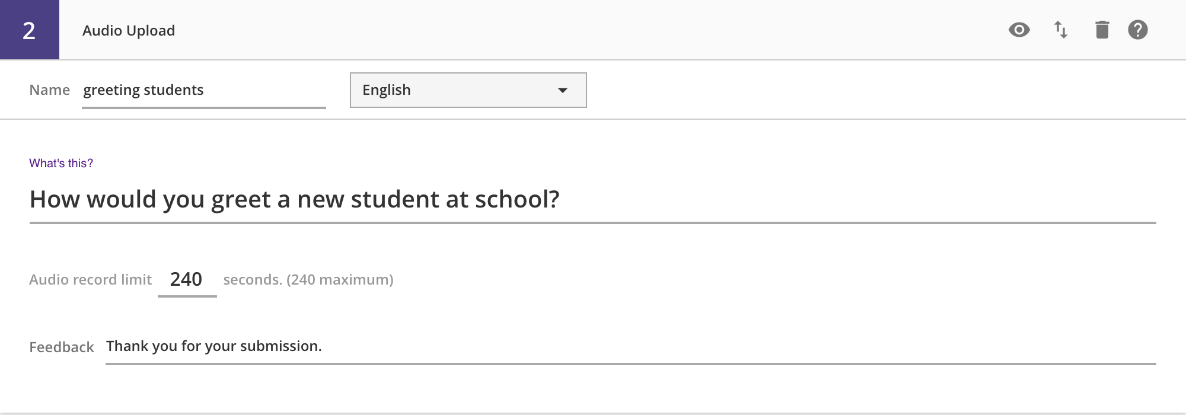Open the English language dropdown
1186x415 pixels.
457,90
